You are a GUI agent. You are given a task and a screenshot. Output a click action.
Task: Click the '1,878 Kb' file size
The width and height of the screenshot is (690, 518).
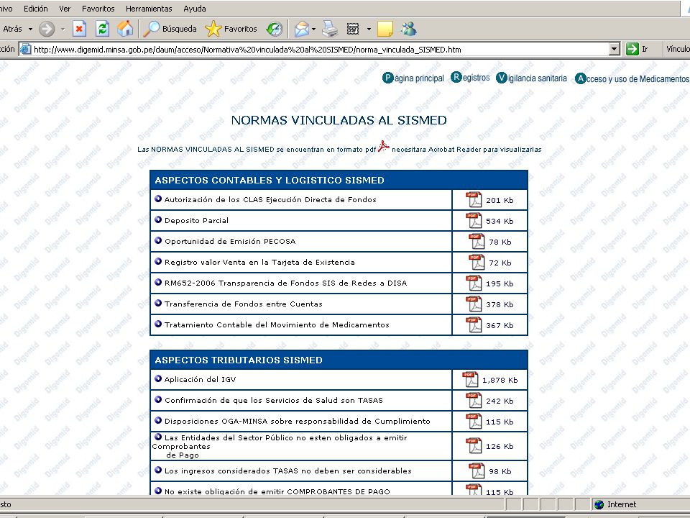point(500,380)
